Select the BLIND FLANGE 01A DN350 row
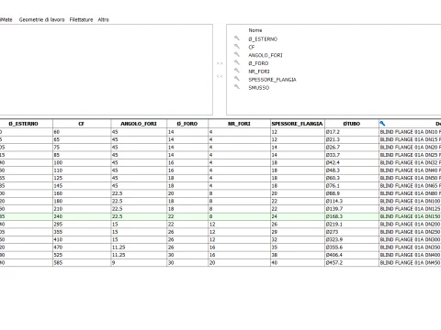The height and width of the screenshot is (330, 441). point(220,247)
